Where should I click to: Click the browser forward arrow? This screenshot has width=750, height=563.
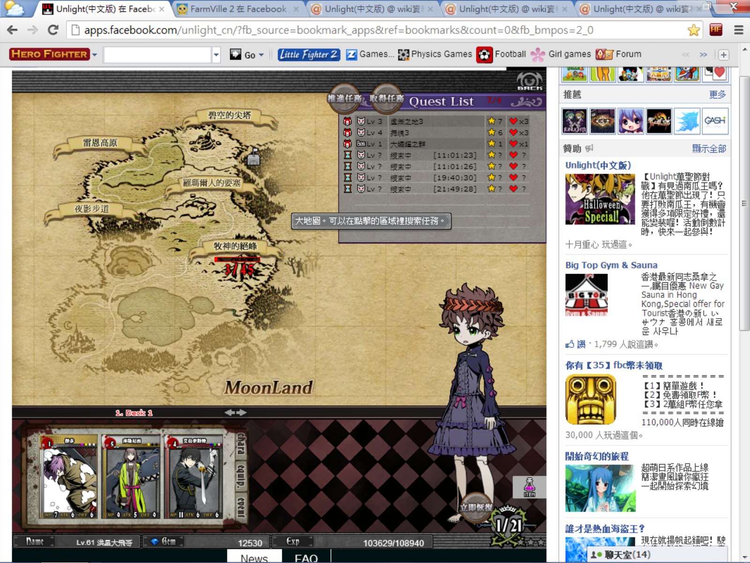coord(32,30)
